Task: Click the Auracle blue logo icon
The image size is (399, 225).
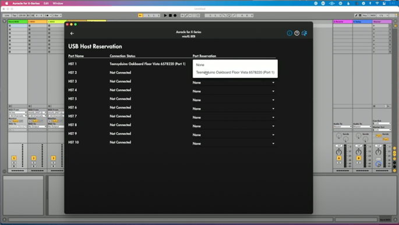Action: (304, 33)
